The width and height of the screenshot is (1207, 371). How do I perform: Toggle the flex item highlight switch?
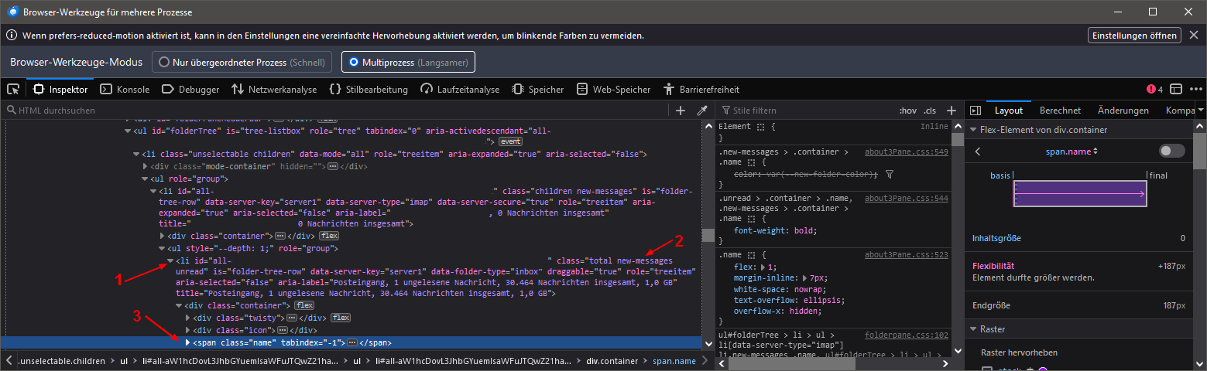[1171, 151]
